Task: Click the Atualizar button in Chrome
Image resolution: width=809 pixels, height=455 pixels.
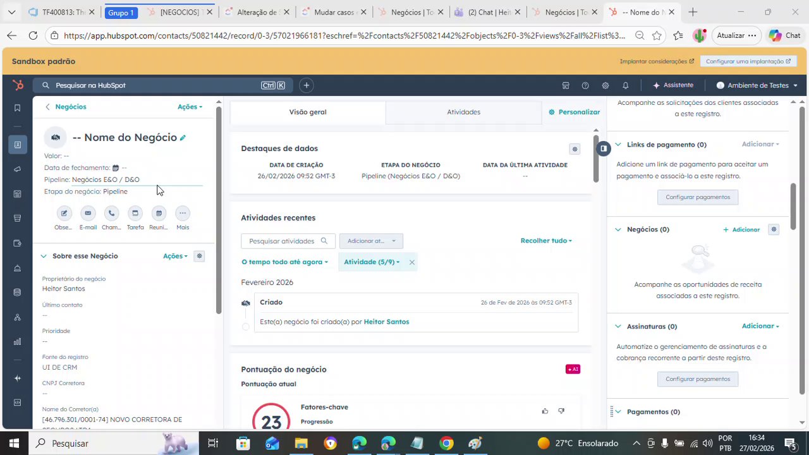Action: pyautogui.click(x=736, y=35)
